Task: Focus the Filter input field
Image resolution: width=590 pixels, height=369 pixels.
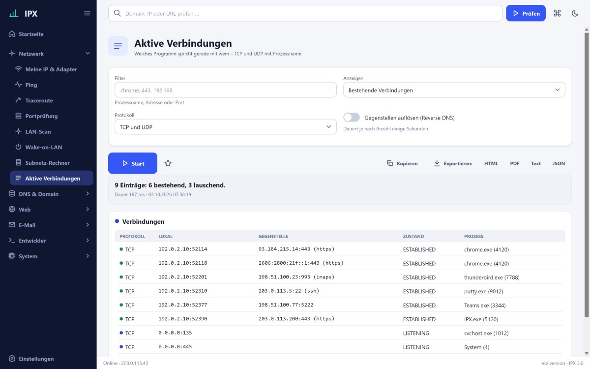Action: [225, 90]
